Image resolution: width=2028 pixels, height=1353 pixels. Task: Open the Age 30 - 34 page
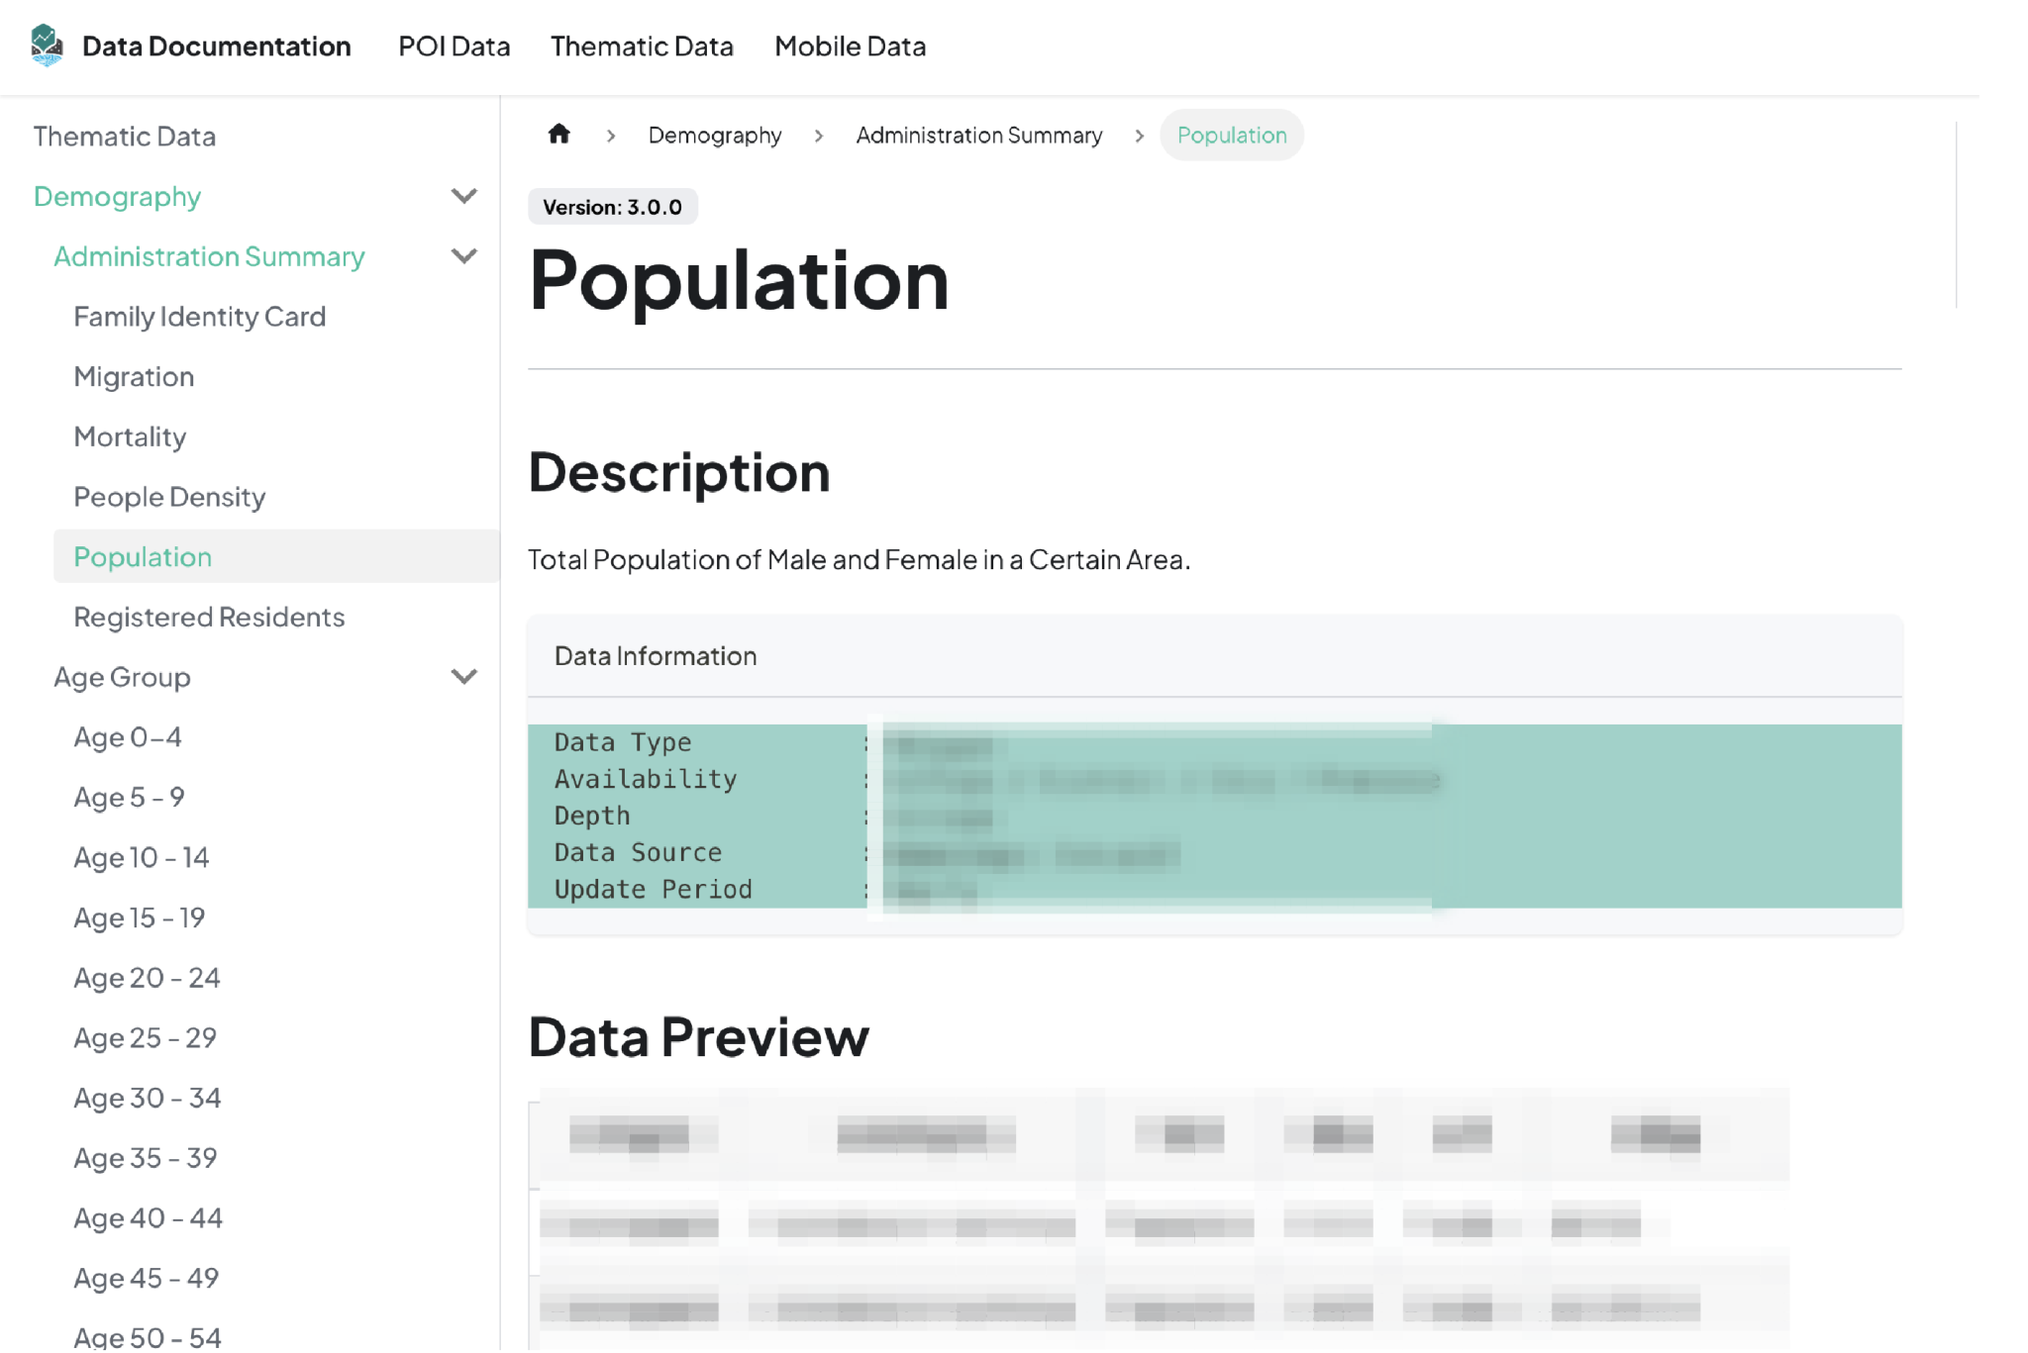coord(147,1098)
